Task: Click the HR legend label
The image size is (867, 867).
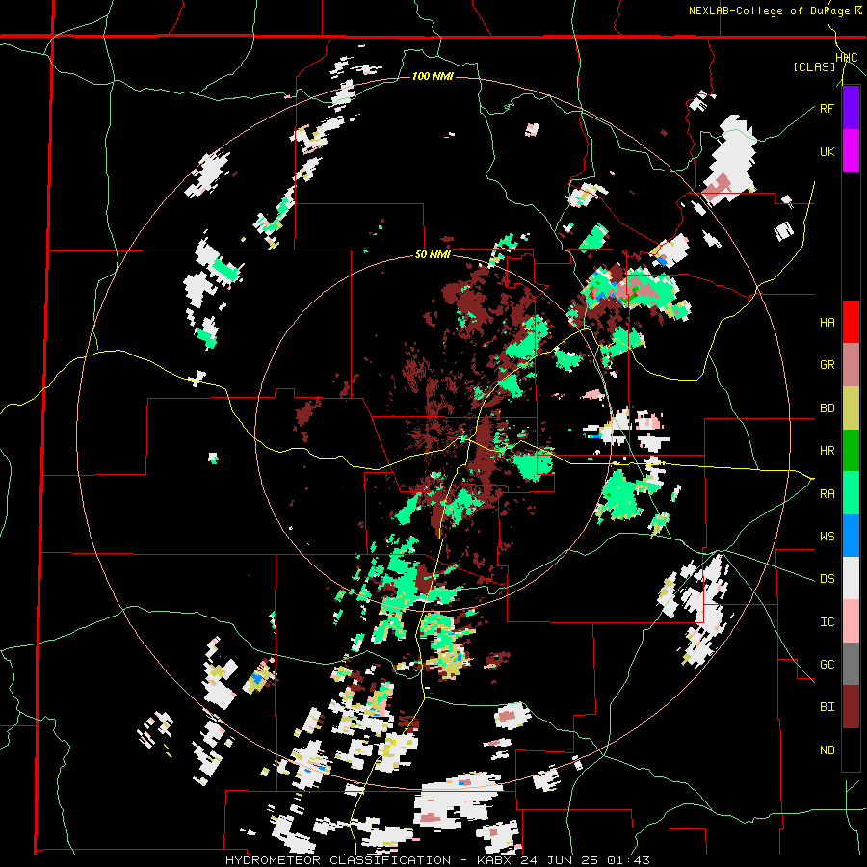Action: [x=827, y=451]
